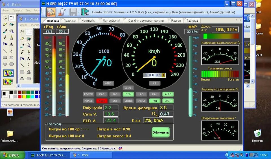Image resolution: width=271 pixels, height=159 pixels.
Task: Switch to the Лог событий tab
Action: [112, 21]
